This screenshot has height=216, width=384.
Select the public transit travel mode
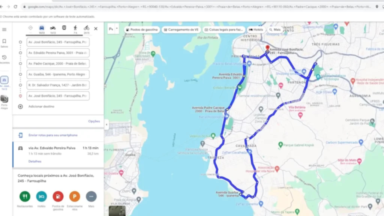[x=64, y=28]
